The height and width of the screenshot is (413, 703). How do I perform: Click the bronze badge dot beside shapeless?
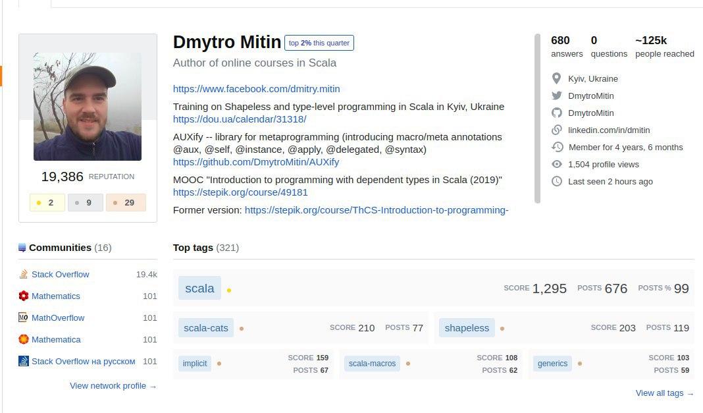[x=502, y=329]
